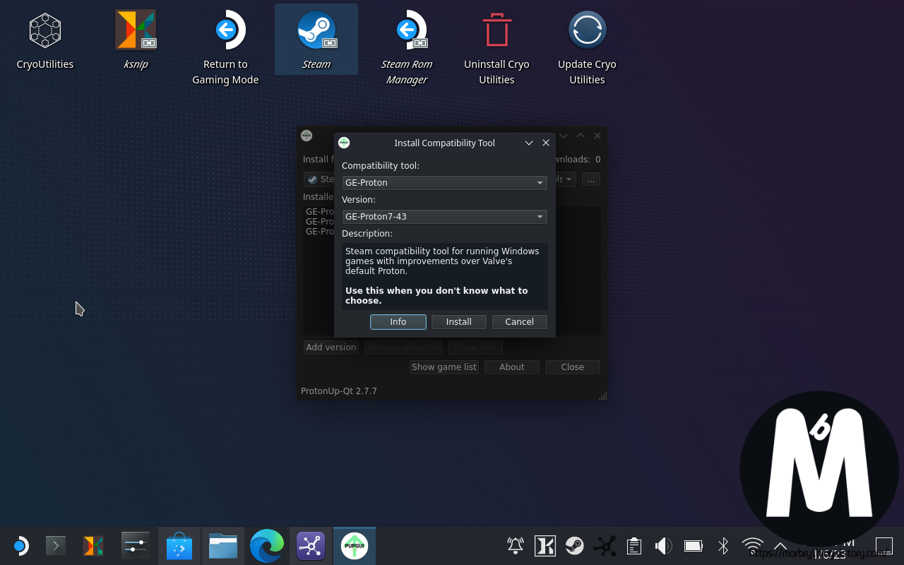Open the clipboard tray icon
This screenshot has width=904, height=565.
tap(634, 546)
